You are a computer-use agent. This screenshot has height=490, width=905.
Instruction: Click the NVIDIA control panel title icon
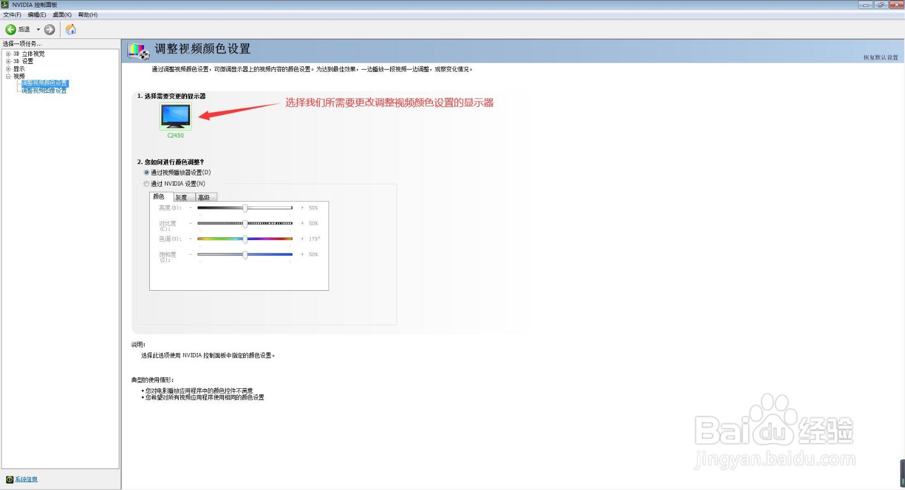point(5,5)
